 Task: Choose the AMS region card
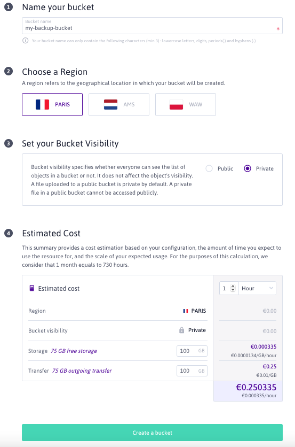tap(119, 105)
